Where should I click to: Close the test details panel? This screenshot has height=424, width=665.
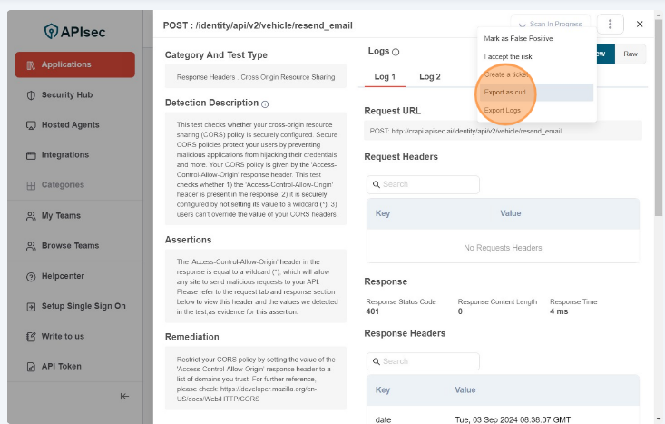640,25
